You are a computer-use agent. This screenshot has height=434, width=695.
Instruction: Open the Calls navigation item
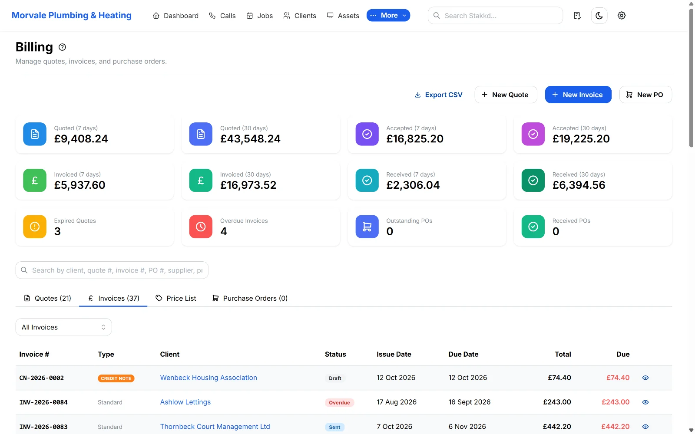222,16
